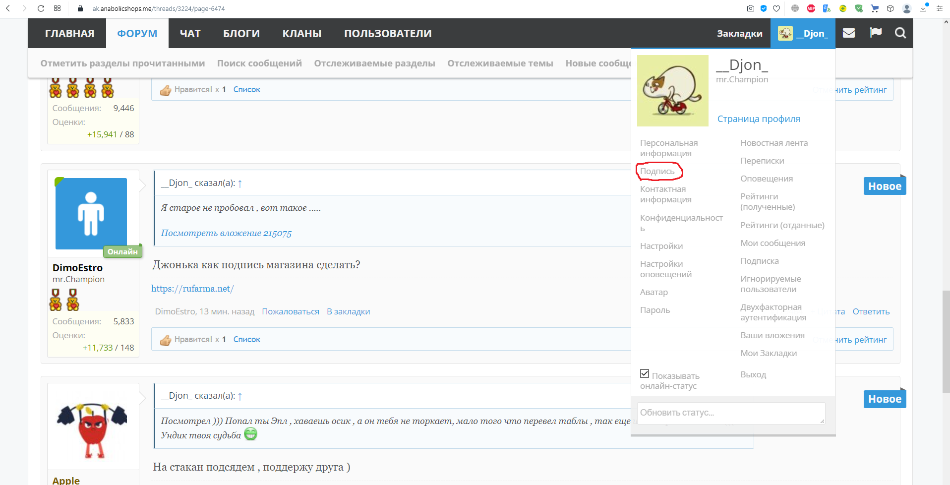
Task: Click Посмотреть вложение 215075 link
Action: [x=226, y=233]
